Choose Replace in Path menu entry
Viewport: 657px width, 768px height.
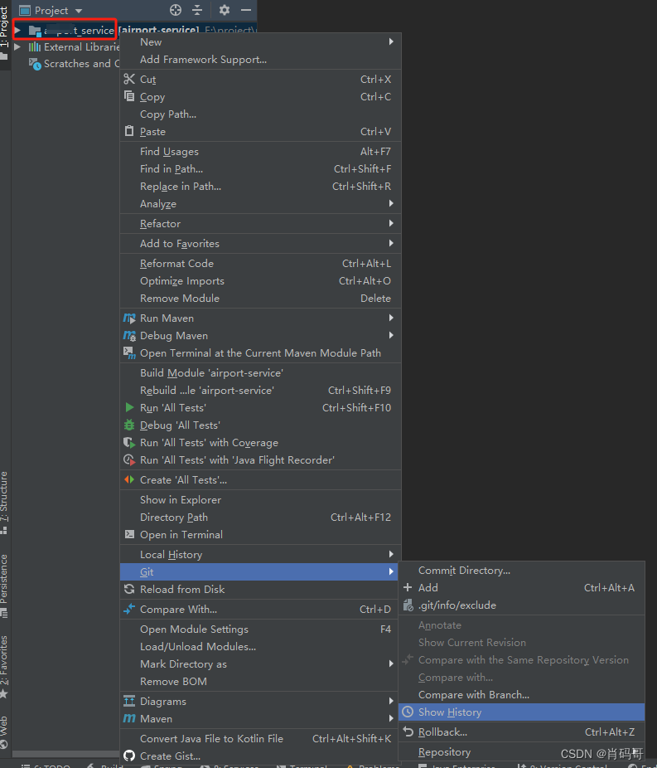(x=261, y=186)
